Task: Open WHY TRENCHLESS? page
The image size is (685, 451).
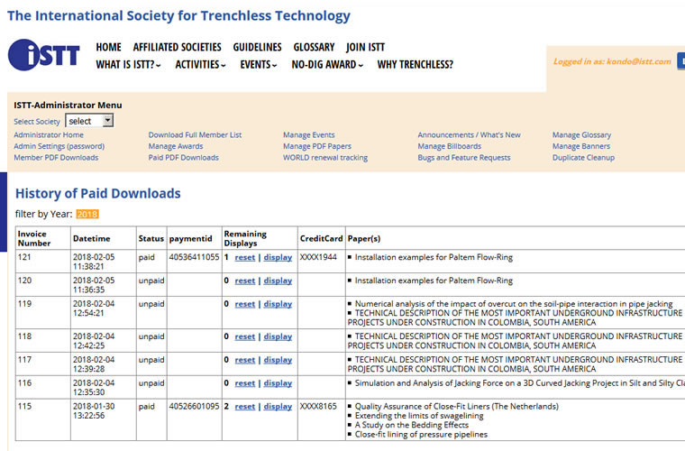Action: point(415,65)
